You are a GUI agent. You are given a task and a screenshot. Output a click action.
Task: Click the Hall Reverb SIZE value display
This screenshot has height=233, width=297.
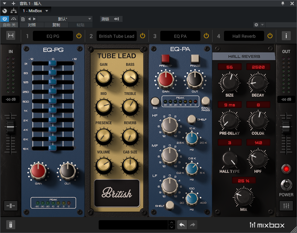click(229, 67)
